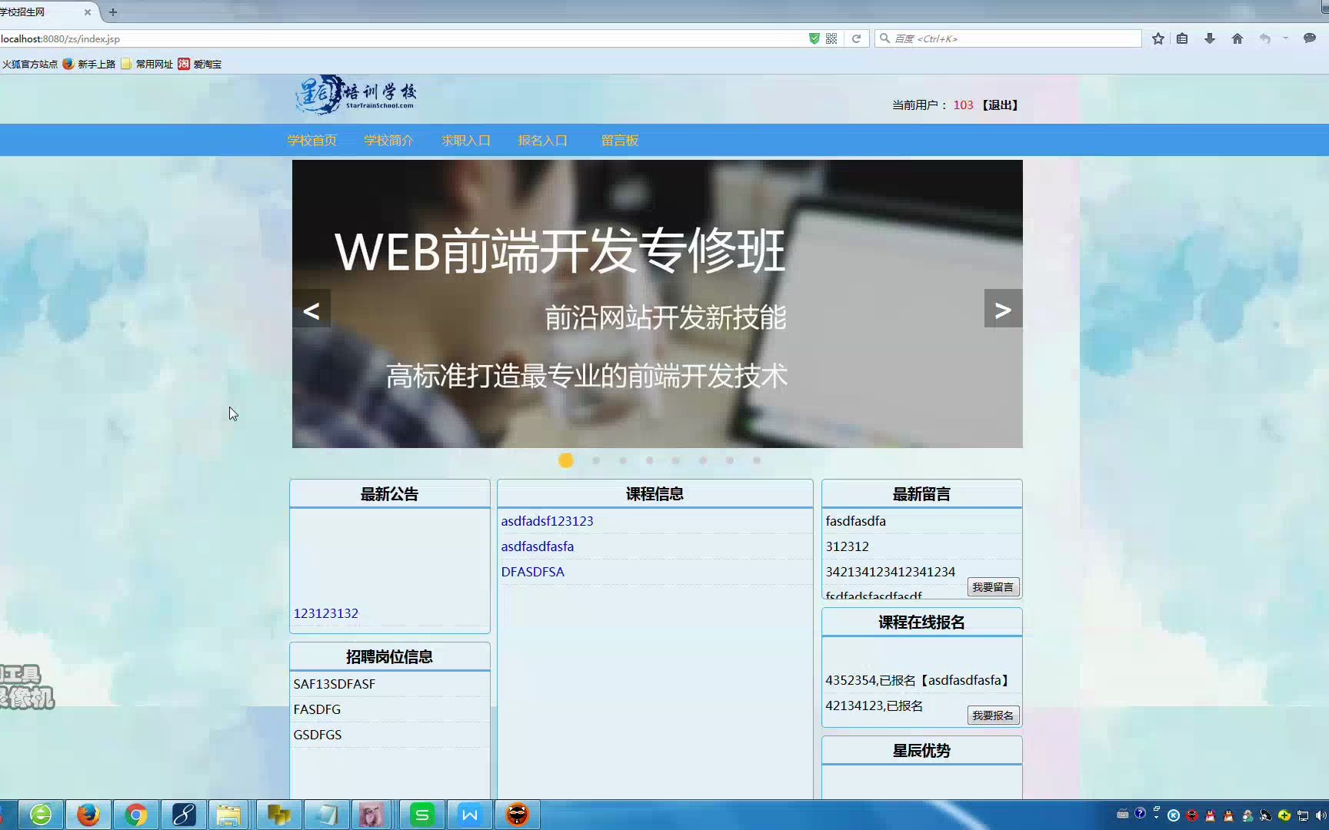Screen dimensions: 1329x830
Task: Select the fourth carousel indicator dot
Action: pyautogui.click(x=649, y=460)
